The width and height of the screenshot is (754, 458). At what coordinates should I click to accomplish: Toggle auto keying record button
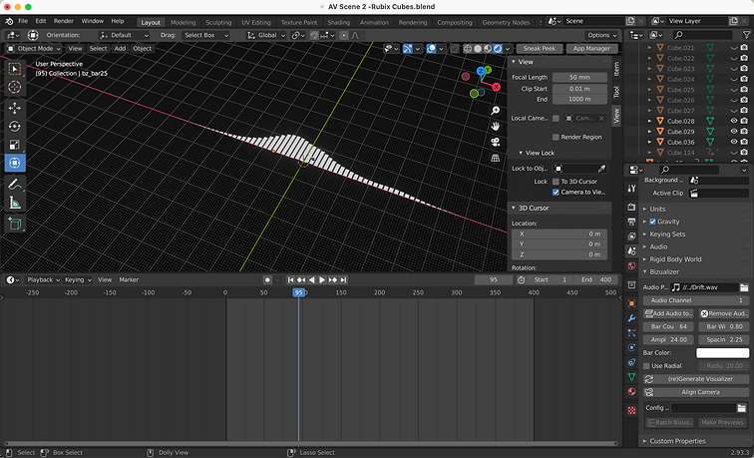point(268,279)
